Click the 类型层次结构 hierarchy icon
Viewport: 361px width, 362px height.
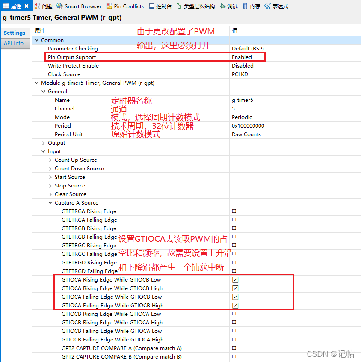(x=179, y=6)
